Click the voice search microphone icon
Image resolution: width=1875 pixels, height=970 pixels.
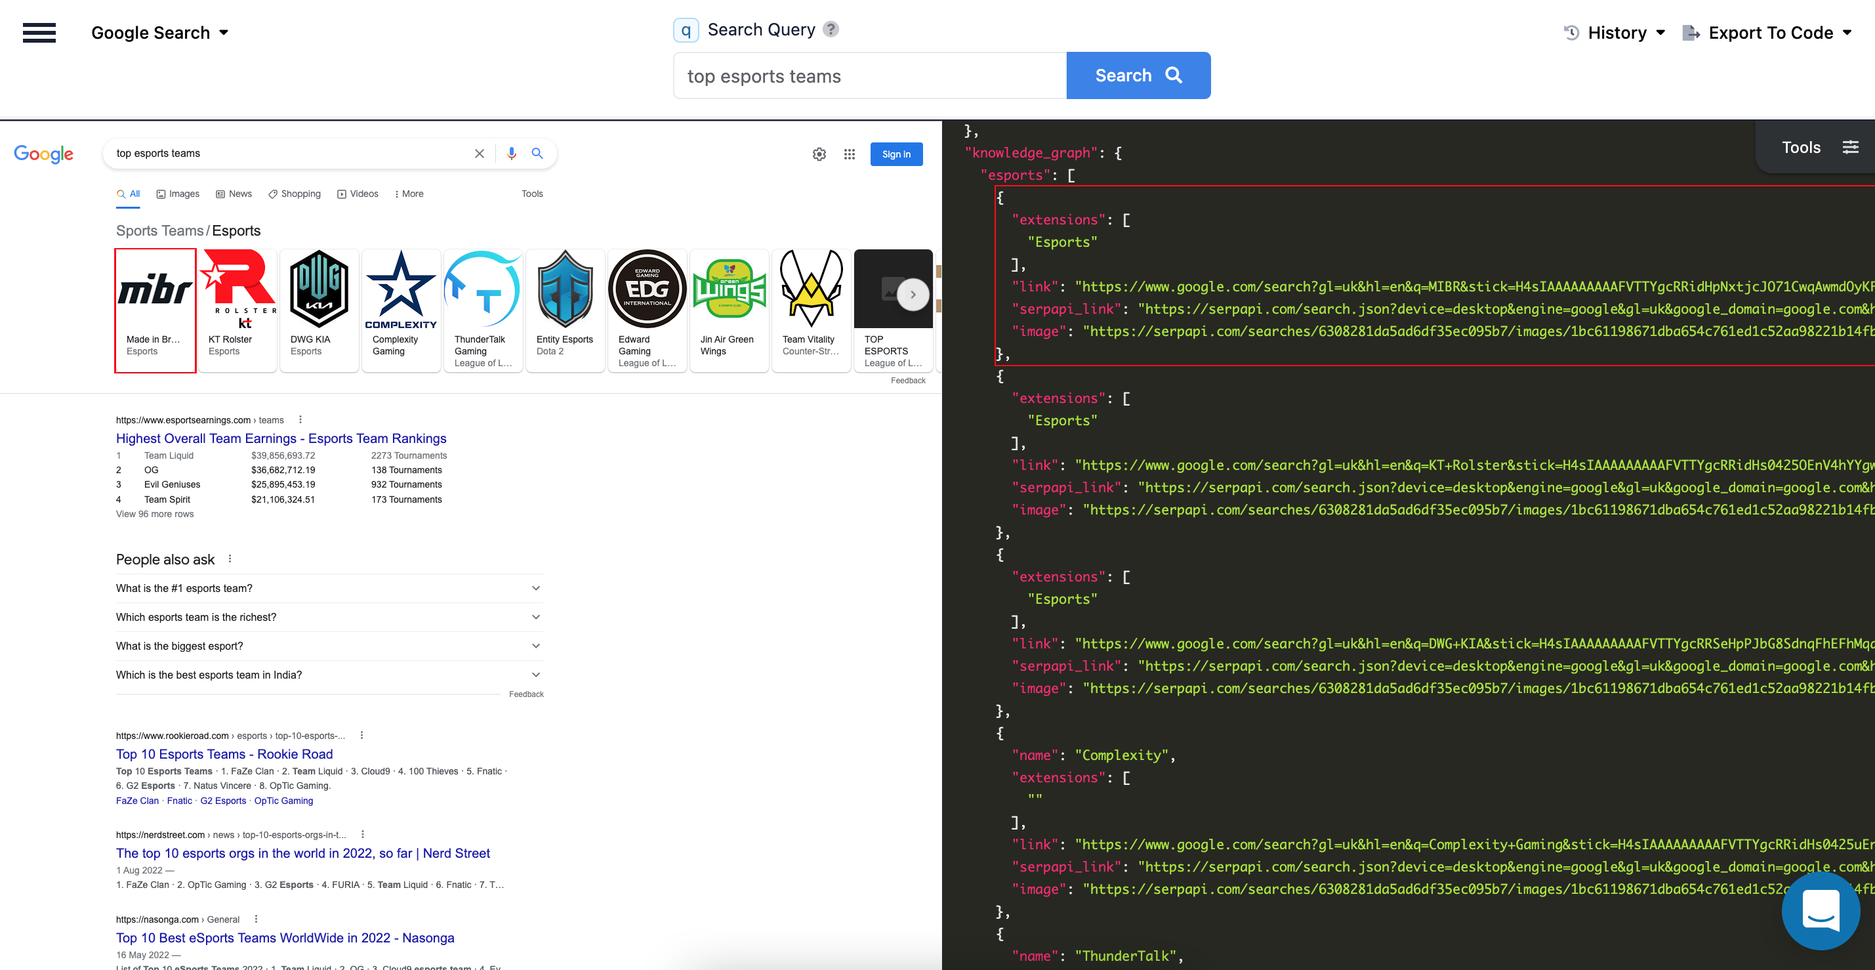(x=511, y=154)
